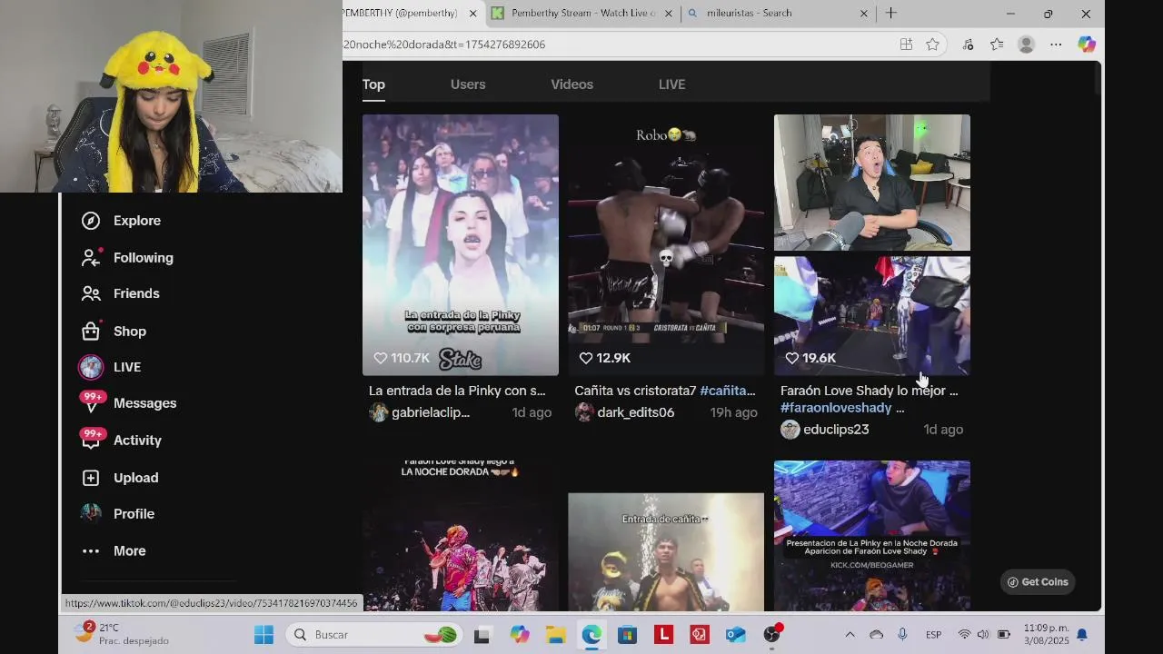Image resolution: width=1163 pixels, height=654 pixels.
Task: Open Microsoft Edge taskbar icon
Action: (x=591, y=635)
